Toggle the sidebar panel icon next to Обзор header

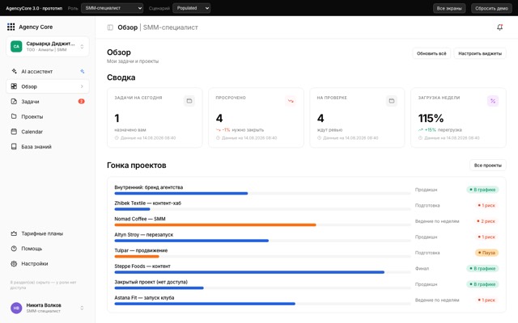(x=110, y=27)
